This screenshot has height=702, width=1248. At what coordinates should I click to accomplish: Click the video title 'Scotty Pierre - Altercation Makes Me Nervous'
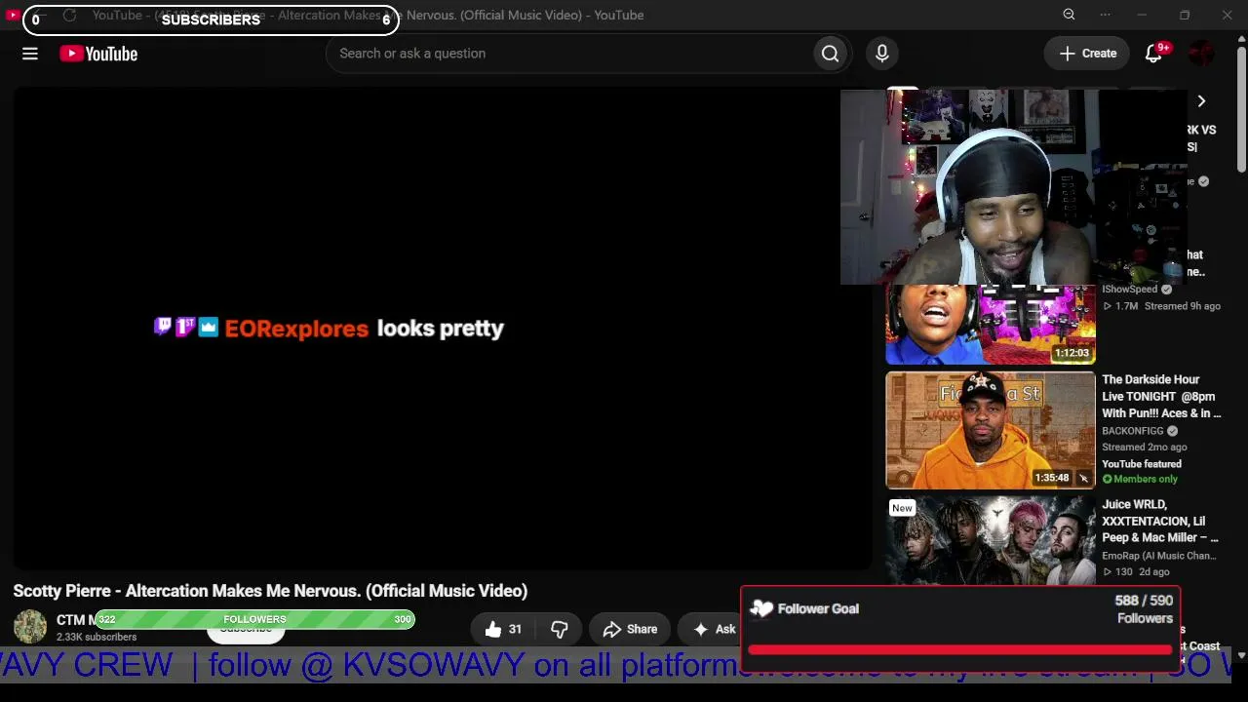point(270,591)
